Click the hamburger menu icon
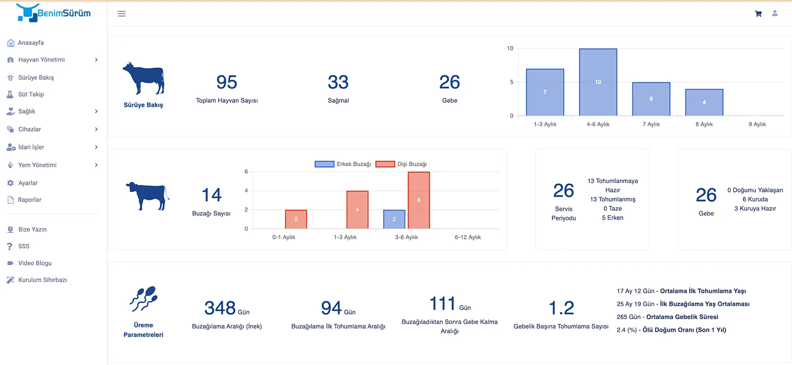Screen dimensions: 792x365 [x=122, y=14]
